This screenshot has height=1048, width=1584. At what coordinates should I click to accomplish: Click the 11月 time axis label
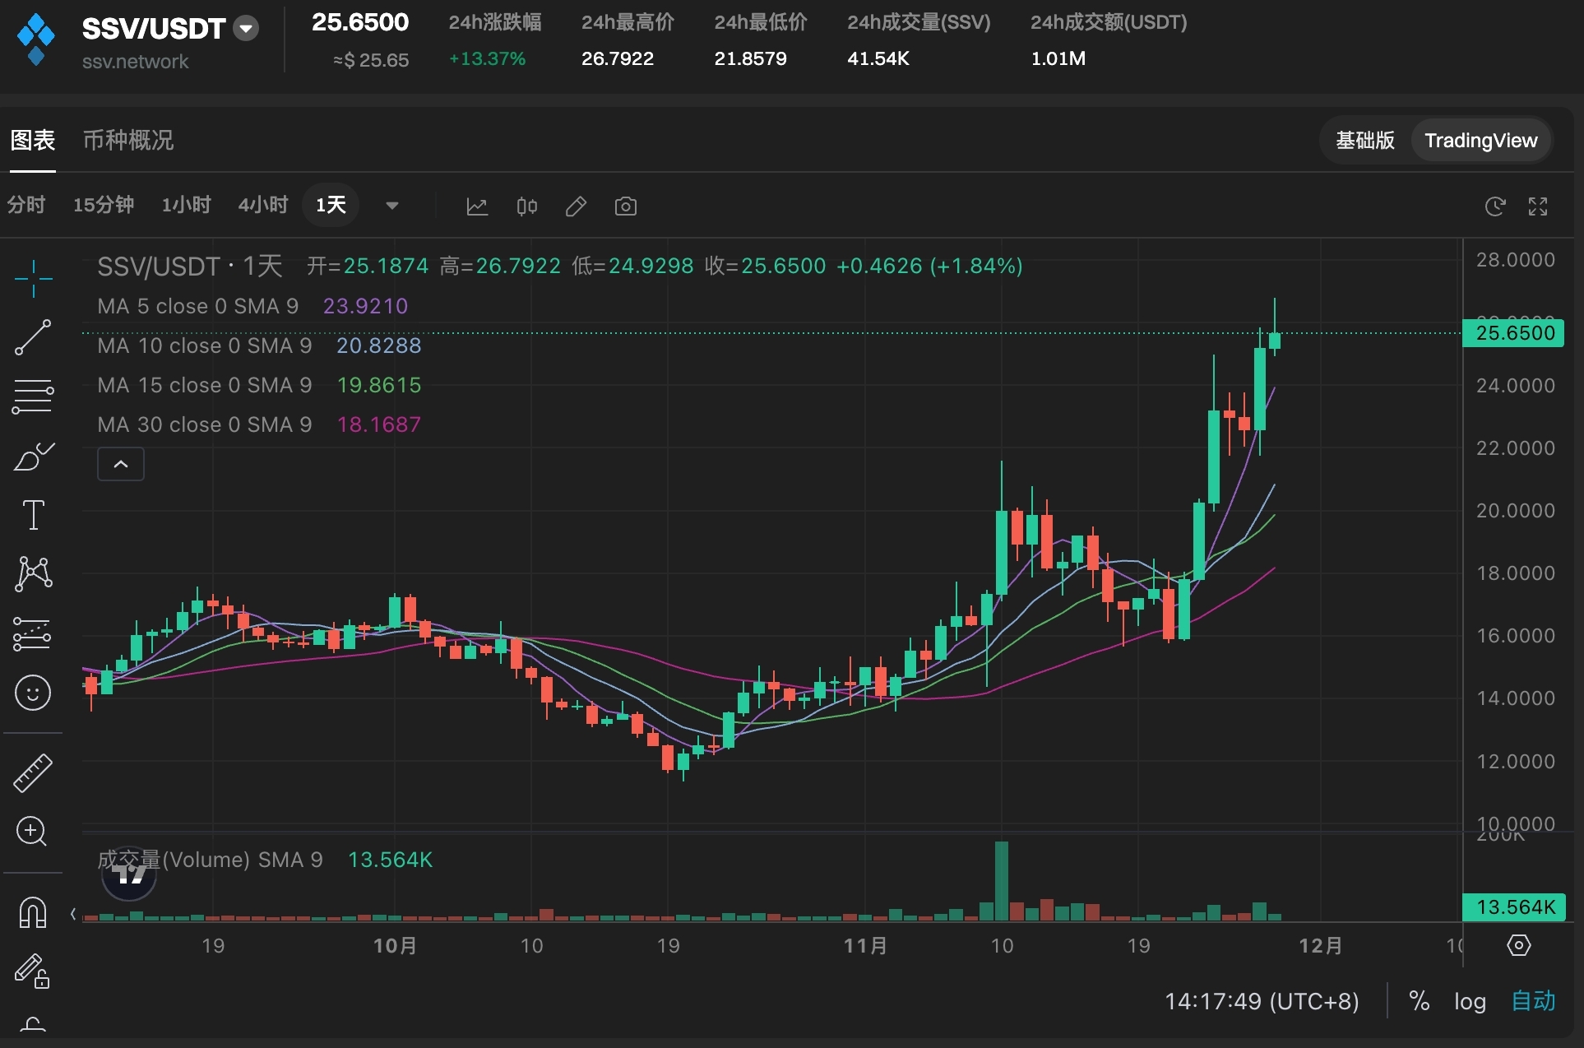point(866,945)
